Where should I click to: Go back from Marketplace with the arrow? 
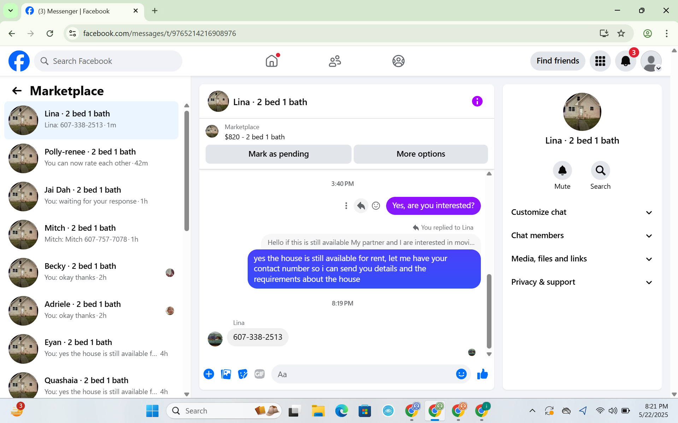(17, 91)
